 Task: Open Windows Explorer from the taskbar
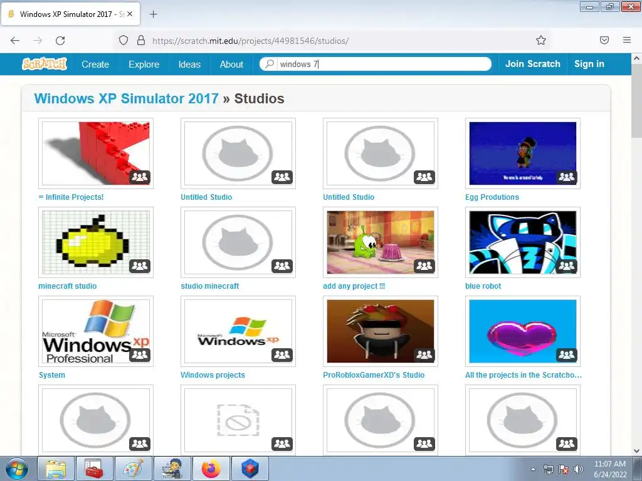(x=56, y=468)
